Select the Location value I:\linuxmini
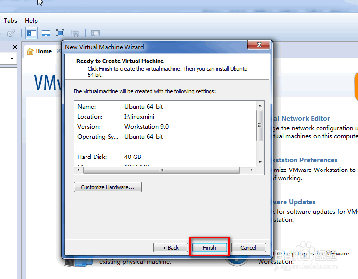The height and width of the screenshot is (279, 358). (139, 117)
